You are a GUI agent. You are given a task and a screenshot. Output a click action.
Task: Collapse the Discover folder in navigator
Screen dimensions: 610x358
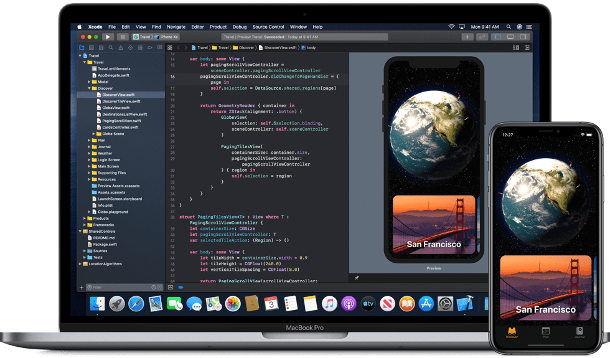click(x=89, y=88)
